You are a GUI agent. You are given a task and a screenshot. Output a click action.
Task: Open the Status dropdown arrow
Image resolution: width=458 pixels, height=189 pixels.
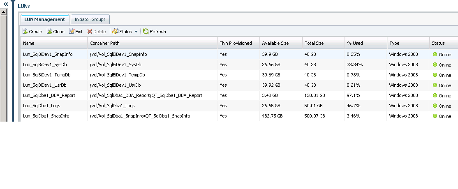pos(136,32)
